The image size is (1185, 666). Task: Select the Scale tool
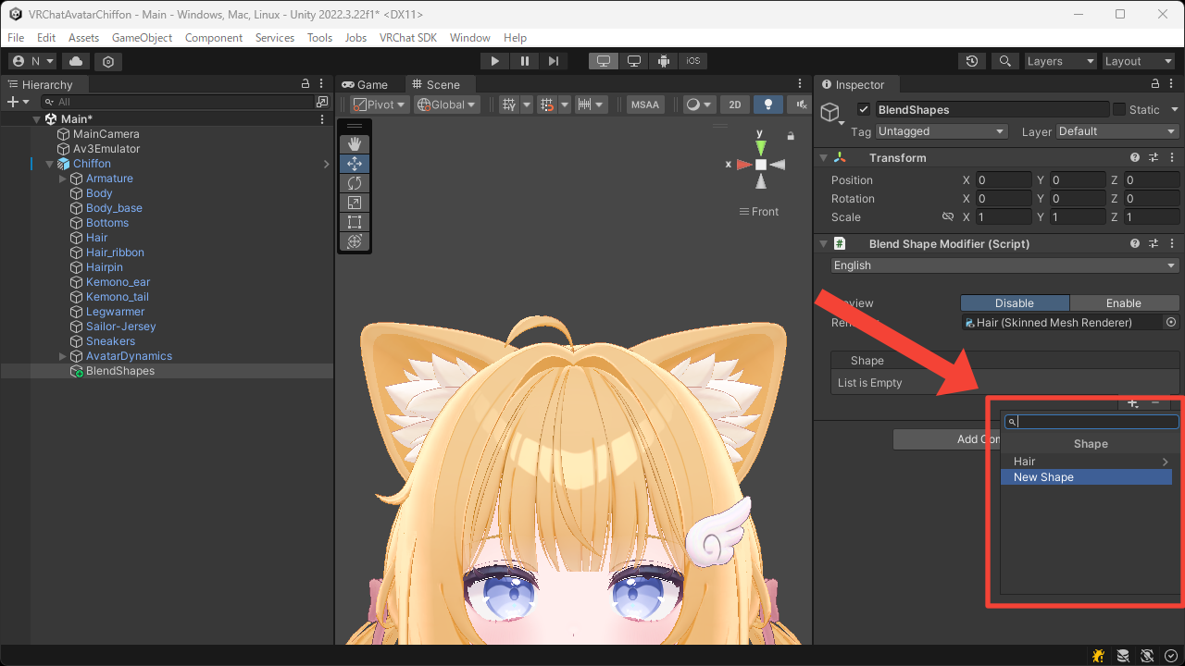tap(354, 203)
